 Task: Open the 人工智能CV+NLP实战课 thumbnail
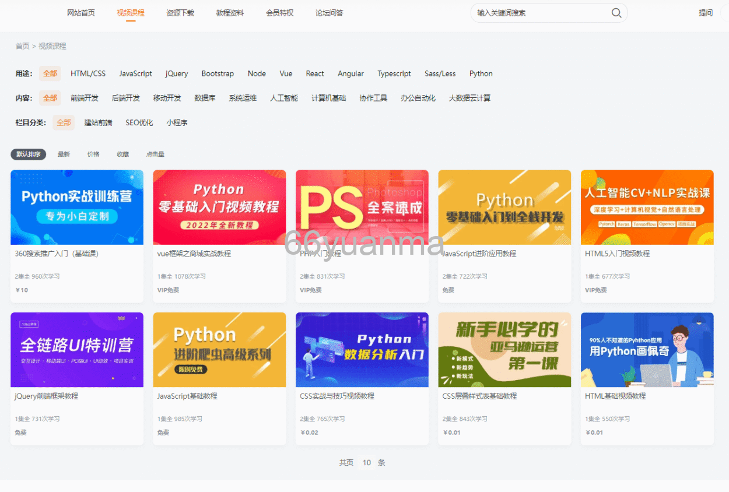[x=647, y=208]
